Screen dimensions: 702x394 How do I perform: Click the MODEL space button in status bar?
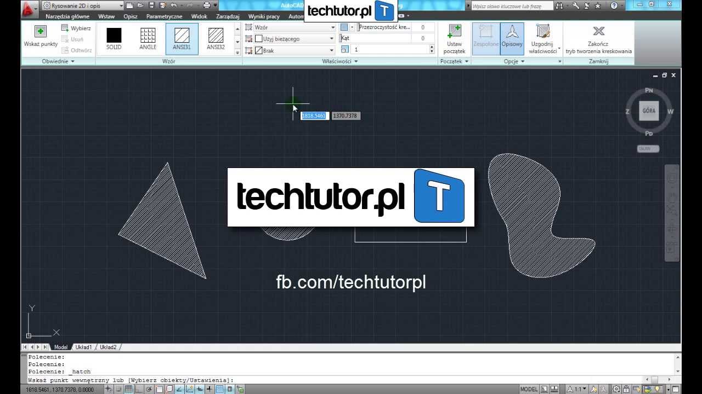[x=529, y=389]
